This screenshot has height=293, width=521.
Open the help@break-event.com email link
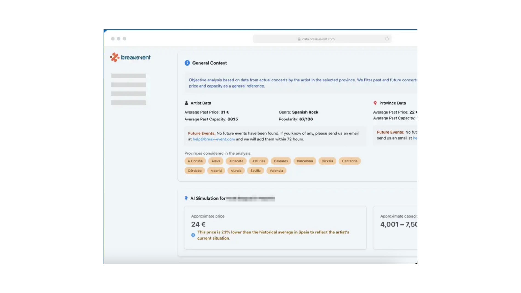point(214,139)
